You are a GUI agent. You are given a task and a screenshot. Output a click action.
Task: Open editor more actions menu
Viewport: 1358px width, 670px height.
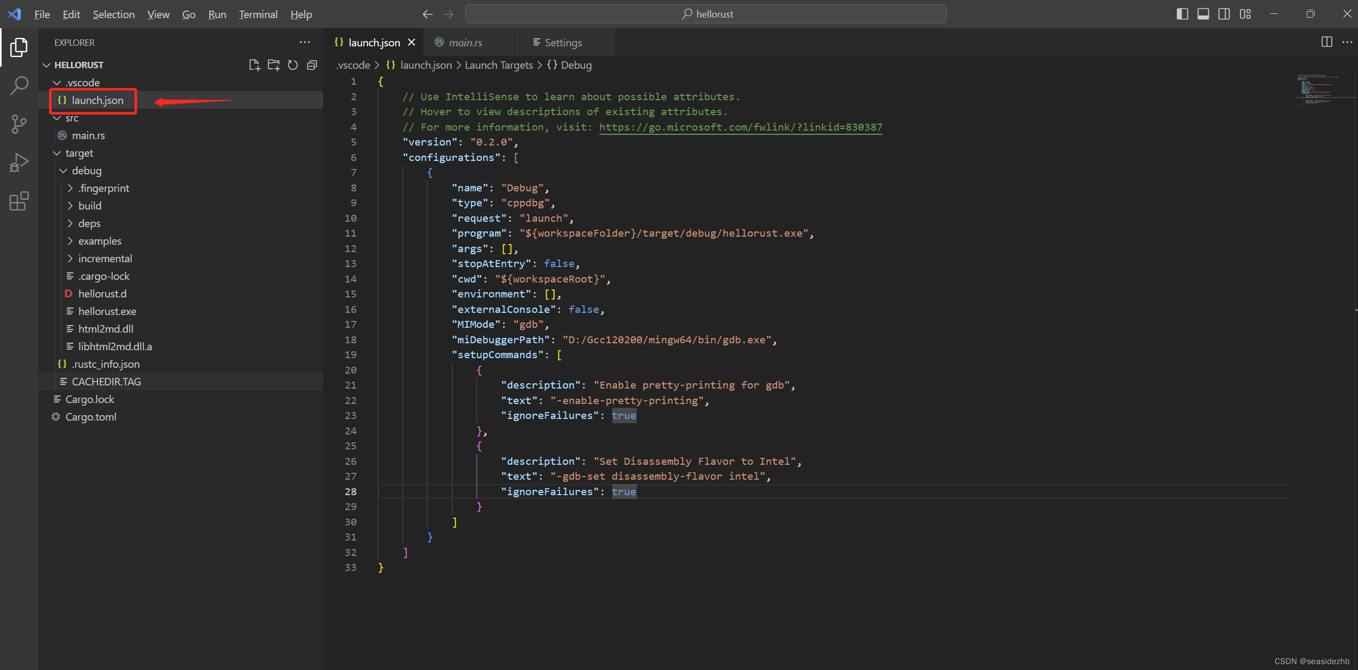(1347, 42)
